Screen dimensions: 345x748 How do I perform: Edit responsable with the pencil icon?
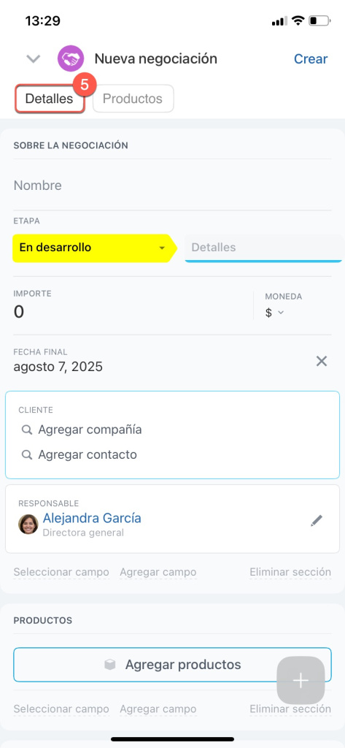click(317, 520)
